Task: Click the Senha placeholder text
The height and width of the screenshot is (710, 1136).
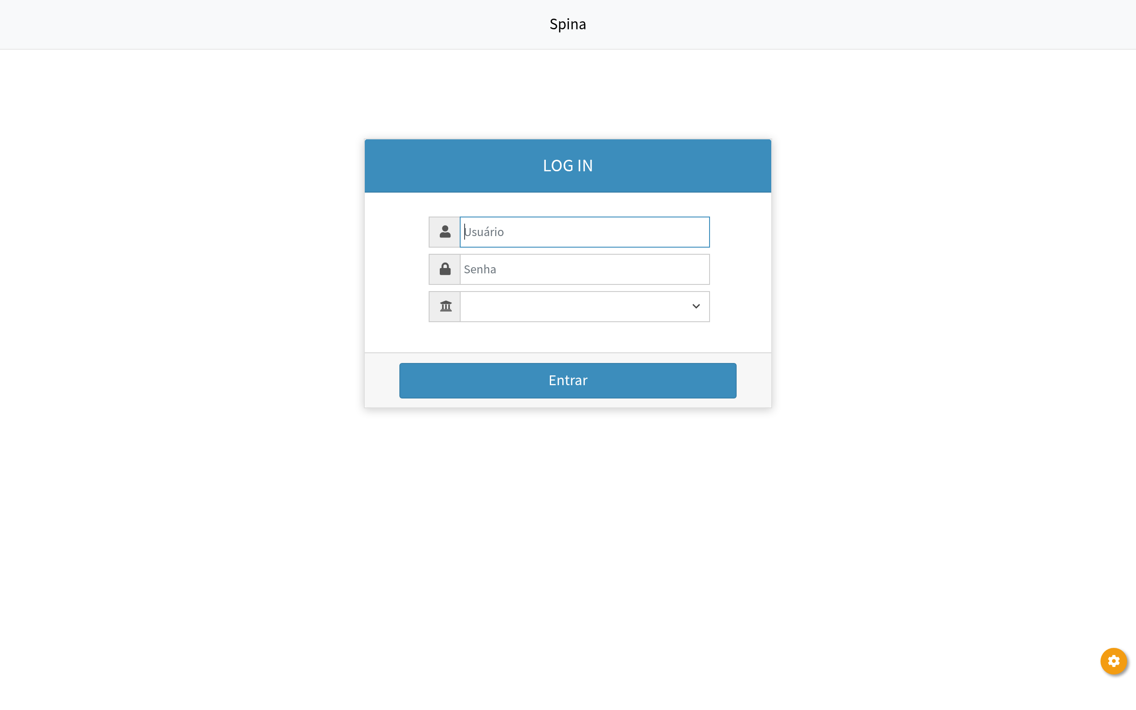Action: coord(480,269)
